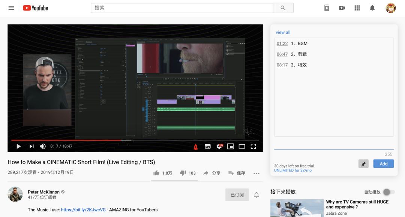
Task: Open player settings gear menu
Action: (219, 146)
